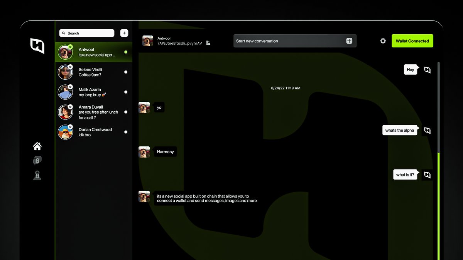
Task: Click the 'Hey' message bubble
Action: tap(411, 70)
